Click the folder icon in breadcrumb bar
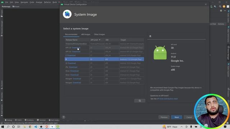Viewport: 230px width, 129px height. 14,6
